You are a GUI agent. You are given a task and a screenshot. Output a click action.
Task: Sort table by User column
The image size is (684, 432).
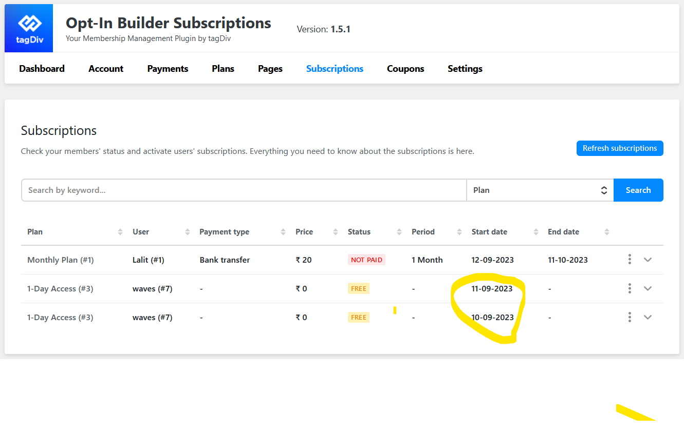click(x=188, y=232)
